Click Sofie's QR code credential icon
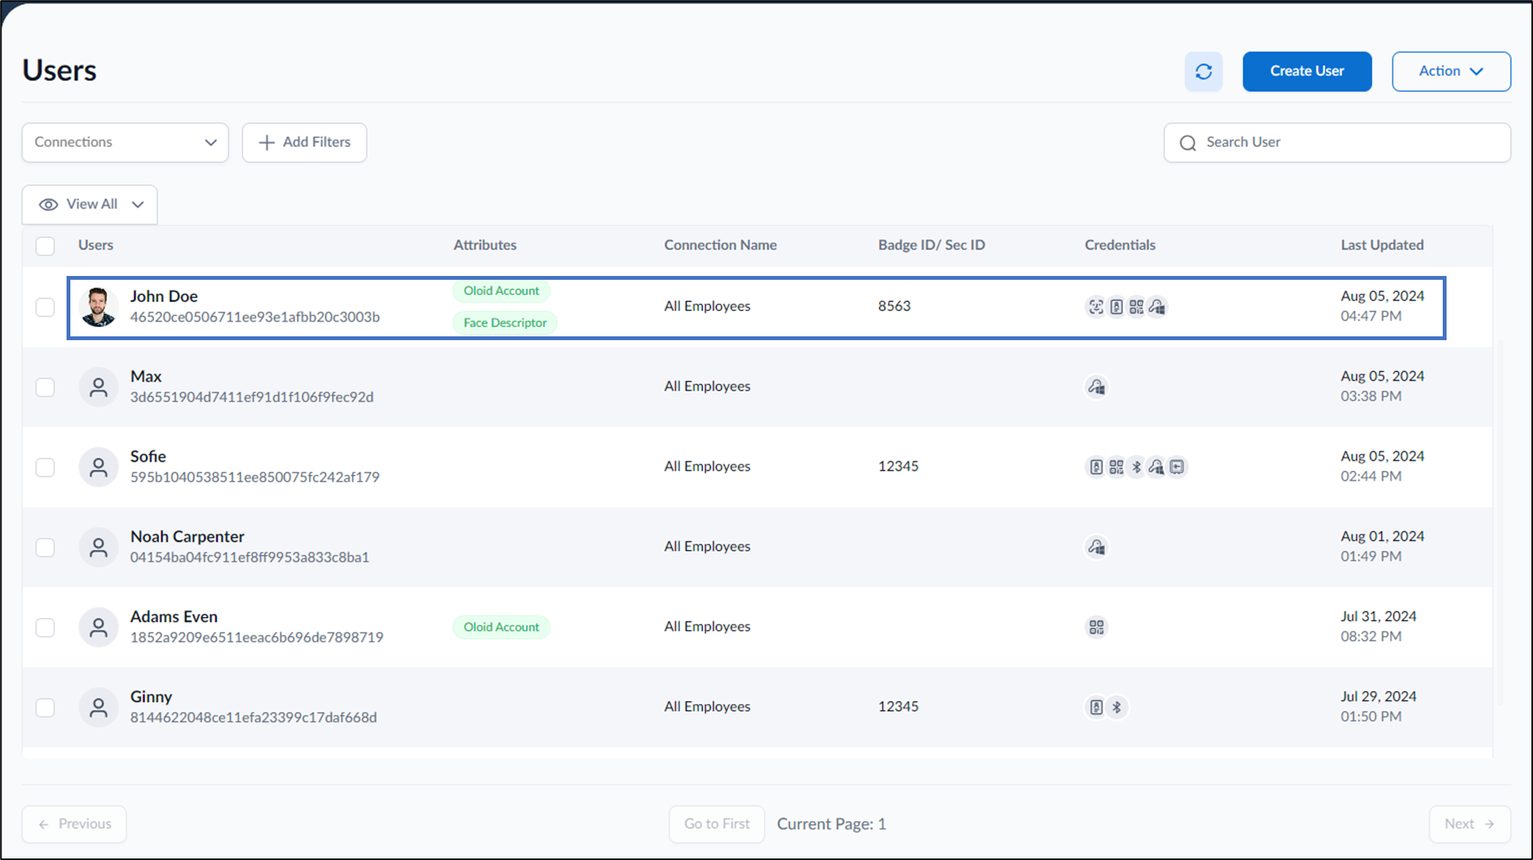The image size is (1533, 860). tap(1116, 466)
